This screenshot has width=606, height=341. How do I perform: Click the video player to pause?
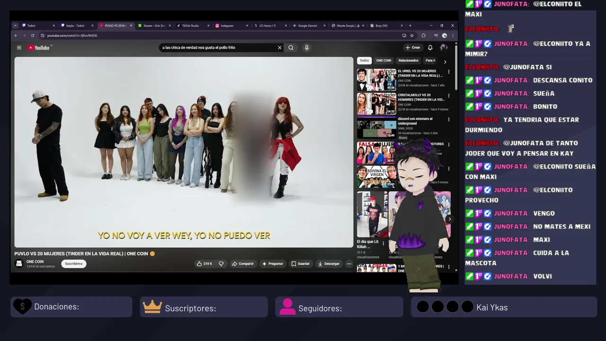tap(184, 152)
